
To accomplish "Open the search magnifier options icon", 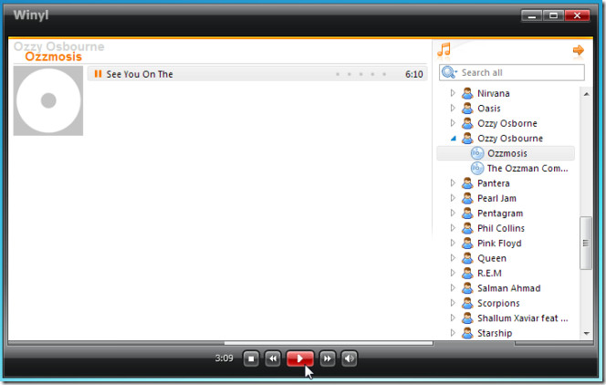I will pos(449,73).
